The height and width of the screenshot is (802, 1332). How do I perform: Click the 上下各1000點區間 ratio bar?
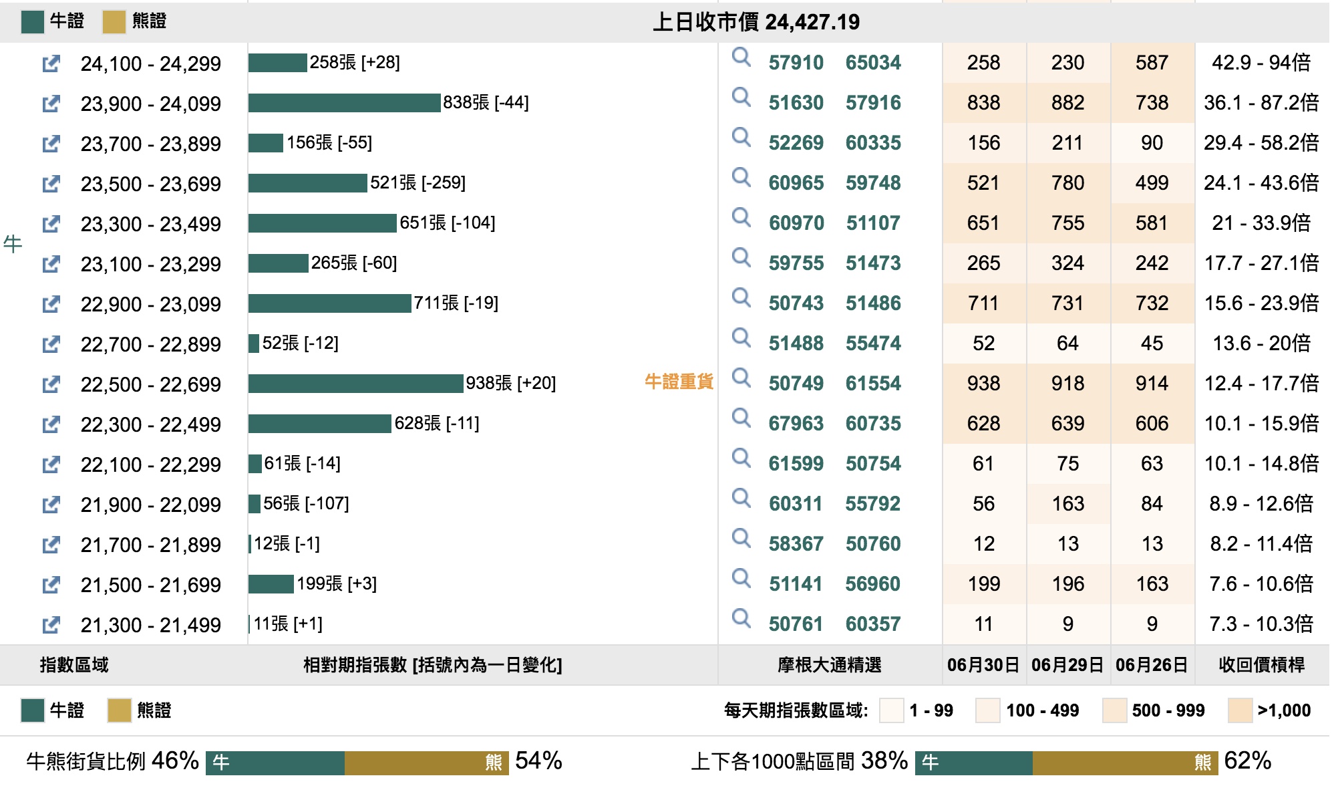point(1066,763)
